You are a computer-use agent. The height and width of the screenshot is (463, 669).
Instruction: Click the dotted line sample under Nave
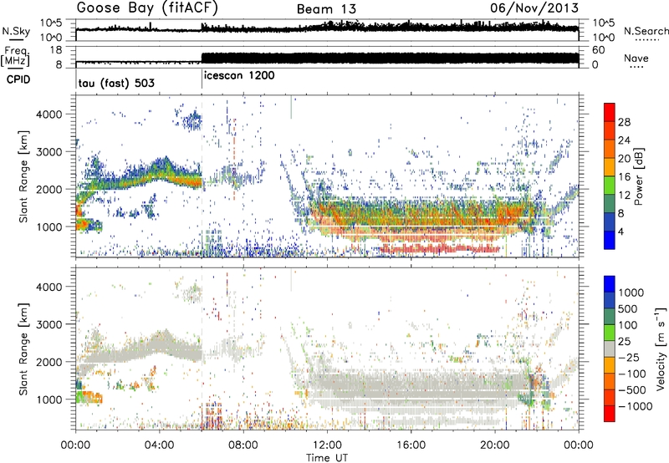pos(636,68)
